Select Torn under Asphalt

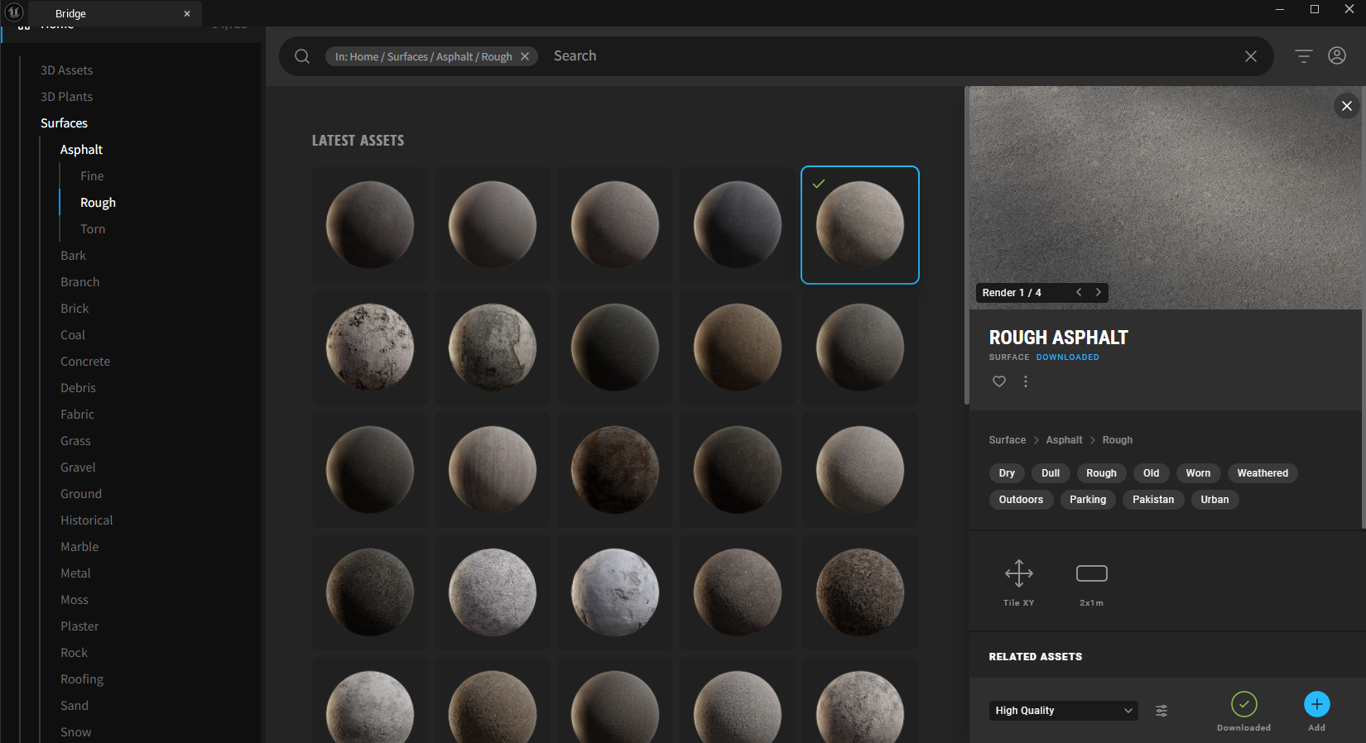pyautogui.click(x=93, y=229)
